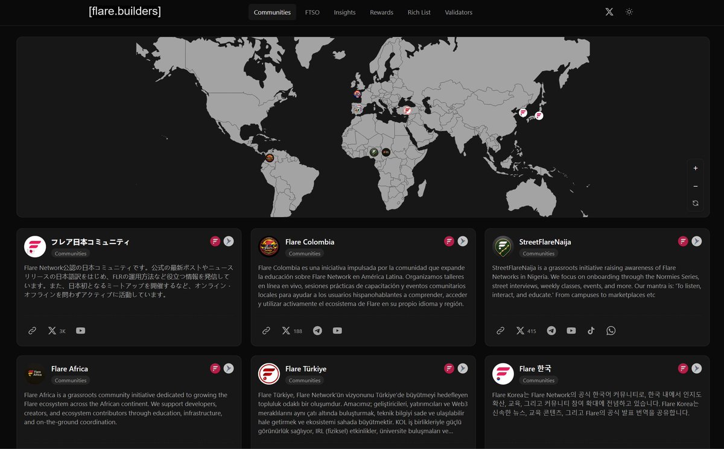Toggle light/dark theme sun icon
The width and height of the screenshot is (724, 449).
pyautogui.click(x=629, y=12)
